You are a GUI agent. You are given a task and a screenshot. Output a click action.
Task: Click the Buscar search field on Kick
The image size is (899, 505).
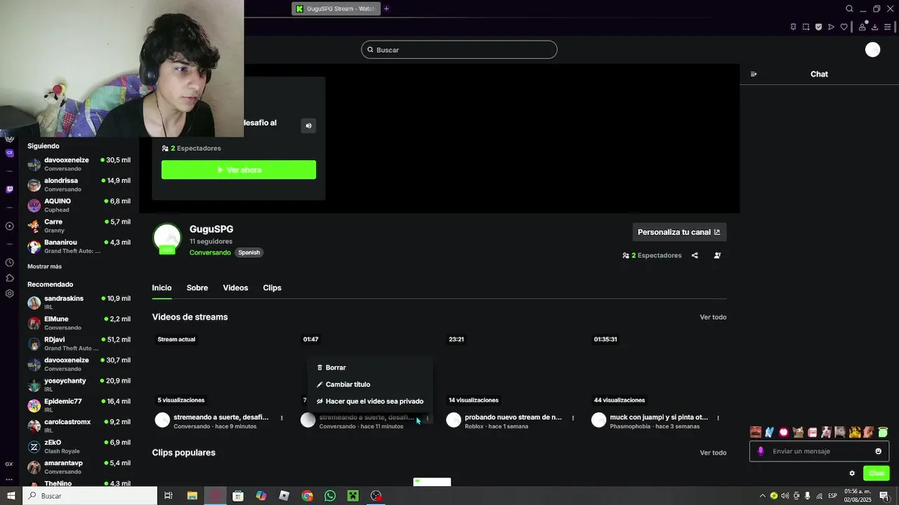click(x=459, y=50)
